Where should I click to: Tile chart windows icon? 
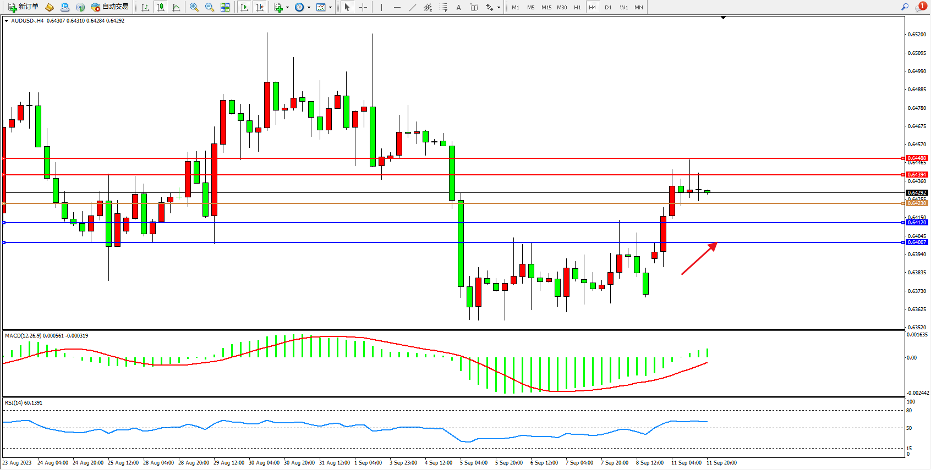(x=225, y=7)
